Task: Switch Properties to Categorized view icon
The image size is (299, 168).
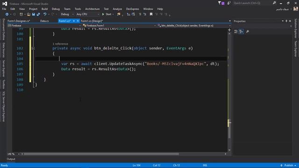Action: (x=236, y=32)
